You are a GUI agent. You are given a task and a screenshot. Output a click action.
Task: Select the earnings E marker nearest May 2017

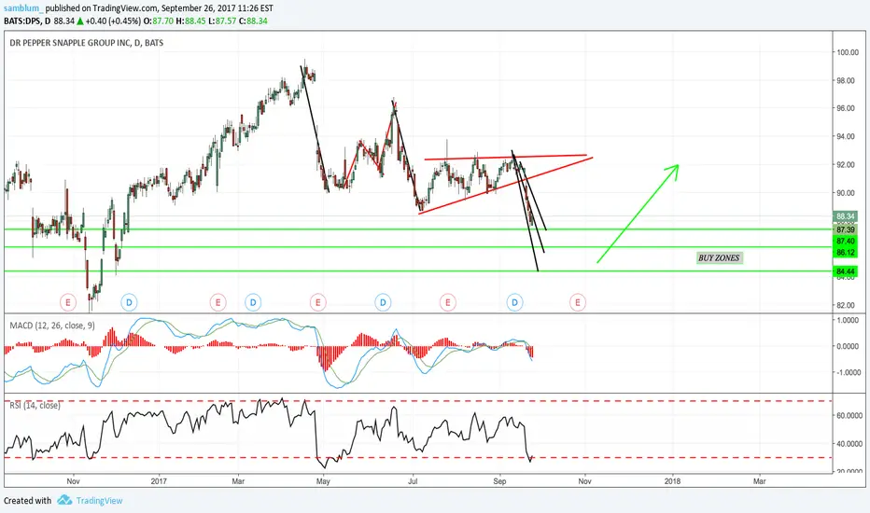[318, 302]
